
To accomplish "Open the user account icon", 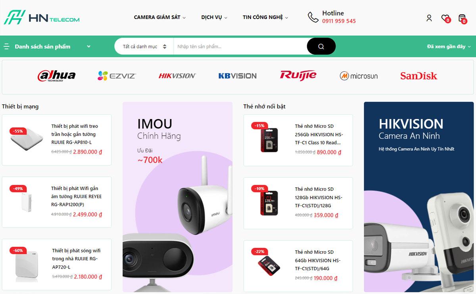I will click(429, 18).
